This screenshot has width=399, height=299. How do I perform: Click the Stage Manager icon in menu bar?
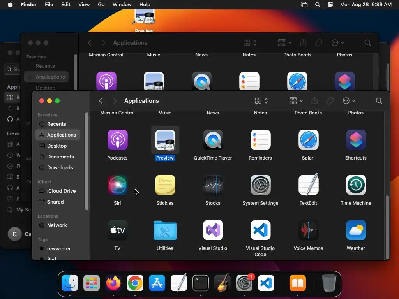click(x=304, y=5)
